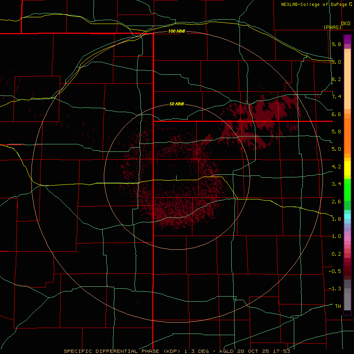Click the 0.2 scale value

[336, 254]
